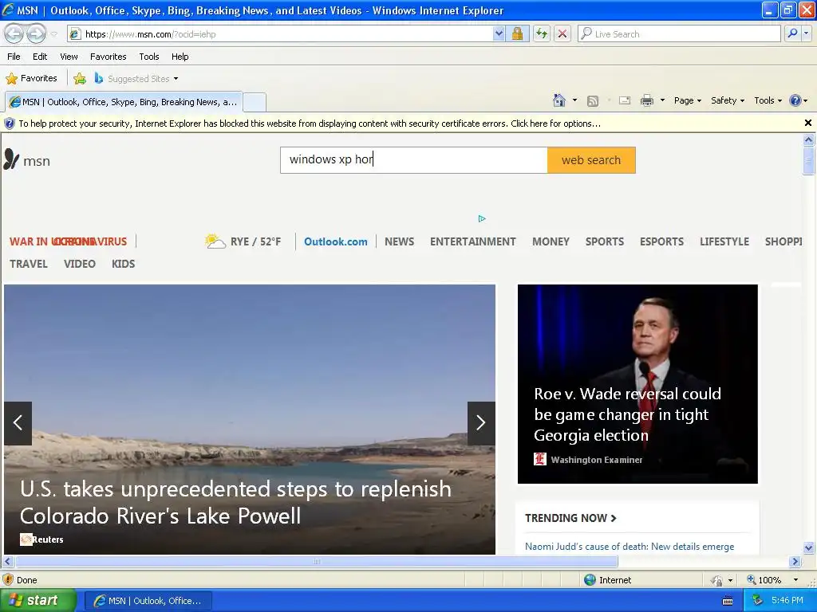Click the Print icon
817x612 pixels.
(x=646, y=100)
